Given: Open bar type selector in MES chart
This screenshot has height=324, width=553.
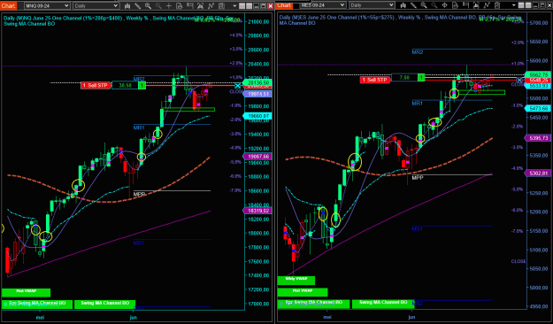Looking at the screenshot, I should pyautogui.click(x=403, y=5).
